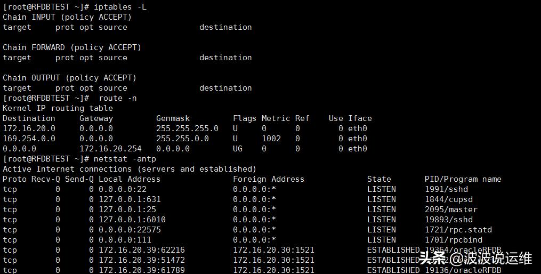Viewport: 541px width, 274px height.
Task: Select genmask 255.255.0.0
Action: coord(182,139)
